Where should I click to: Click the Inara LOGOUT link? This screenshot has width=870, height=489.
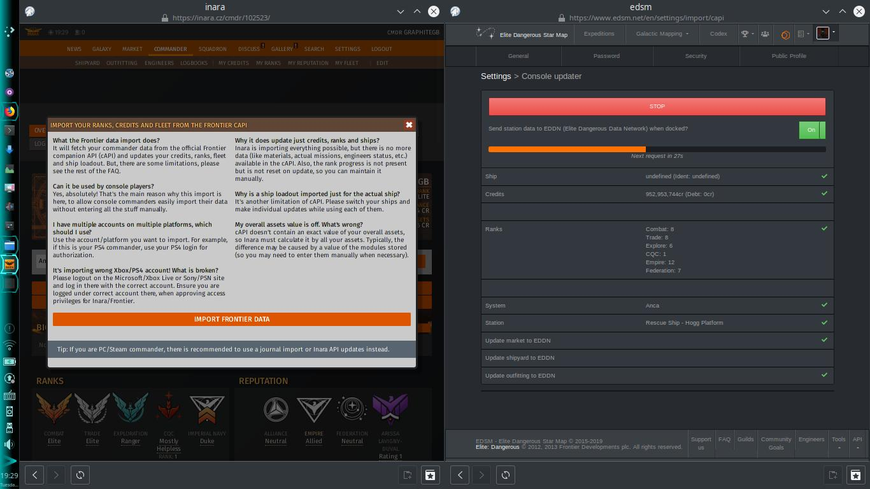coord(382,49)
